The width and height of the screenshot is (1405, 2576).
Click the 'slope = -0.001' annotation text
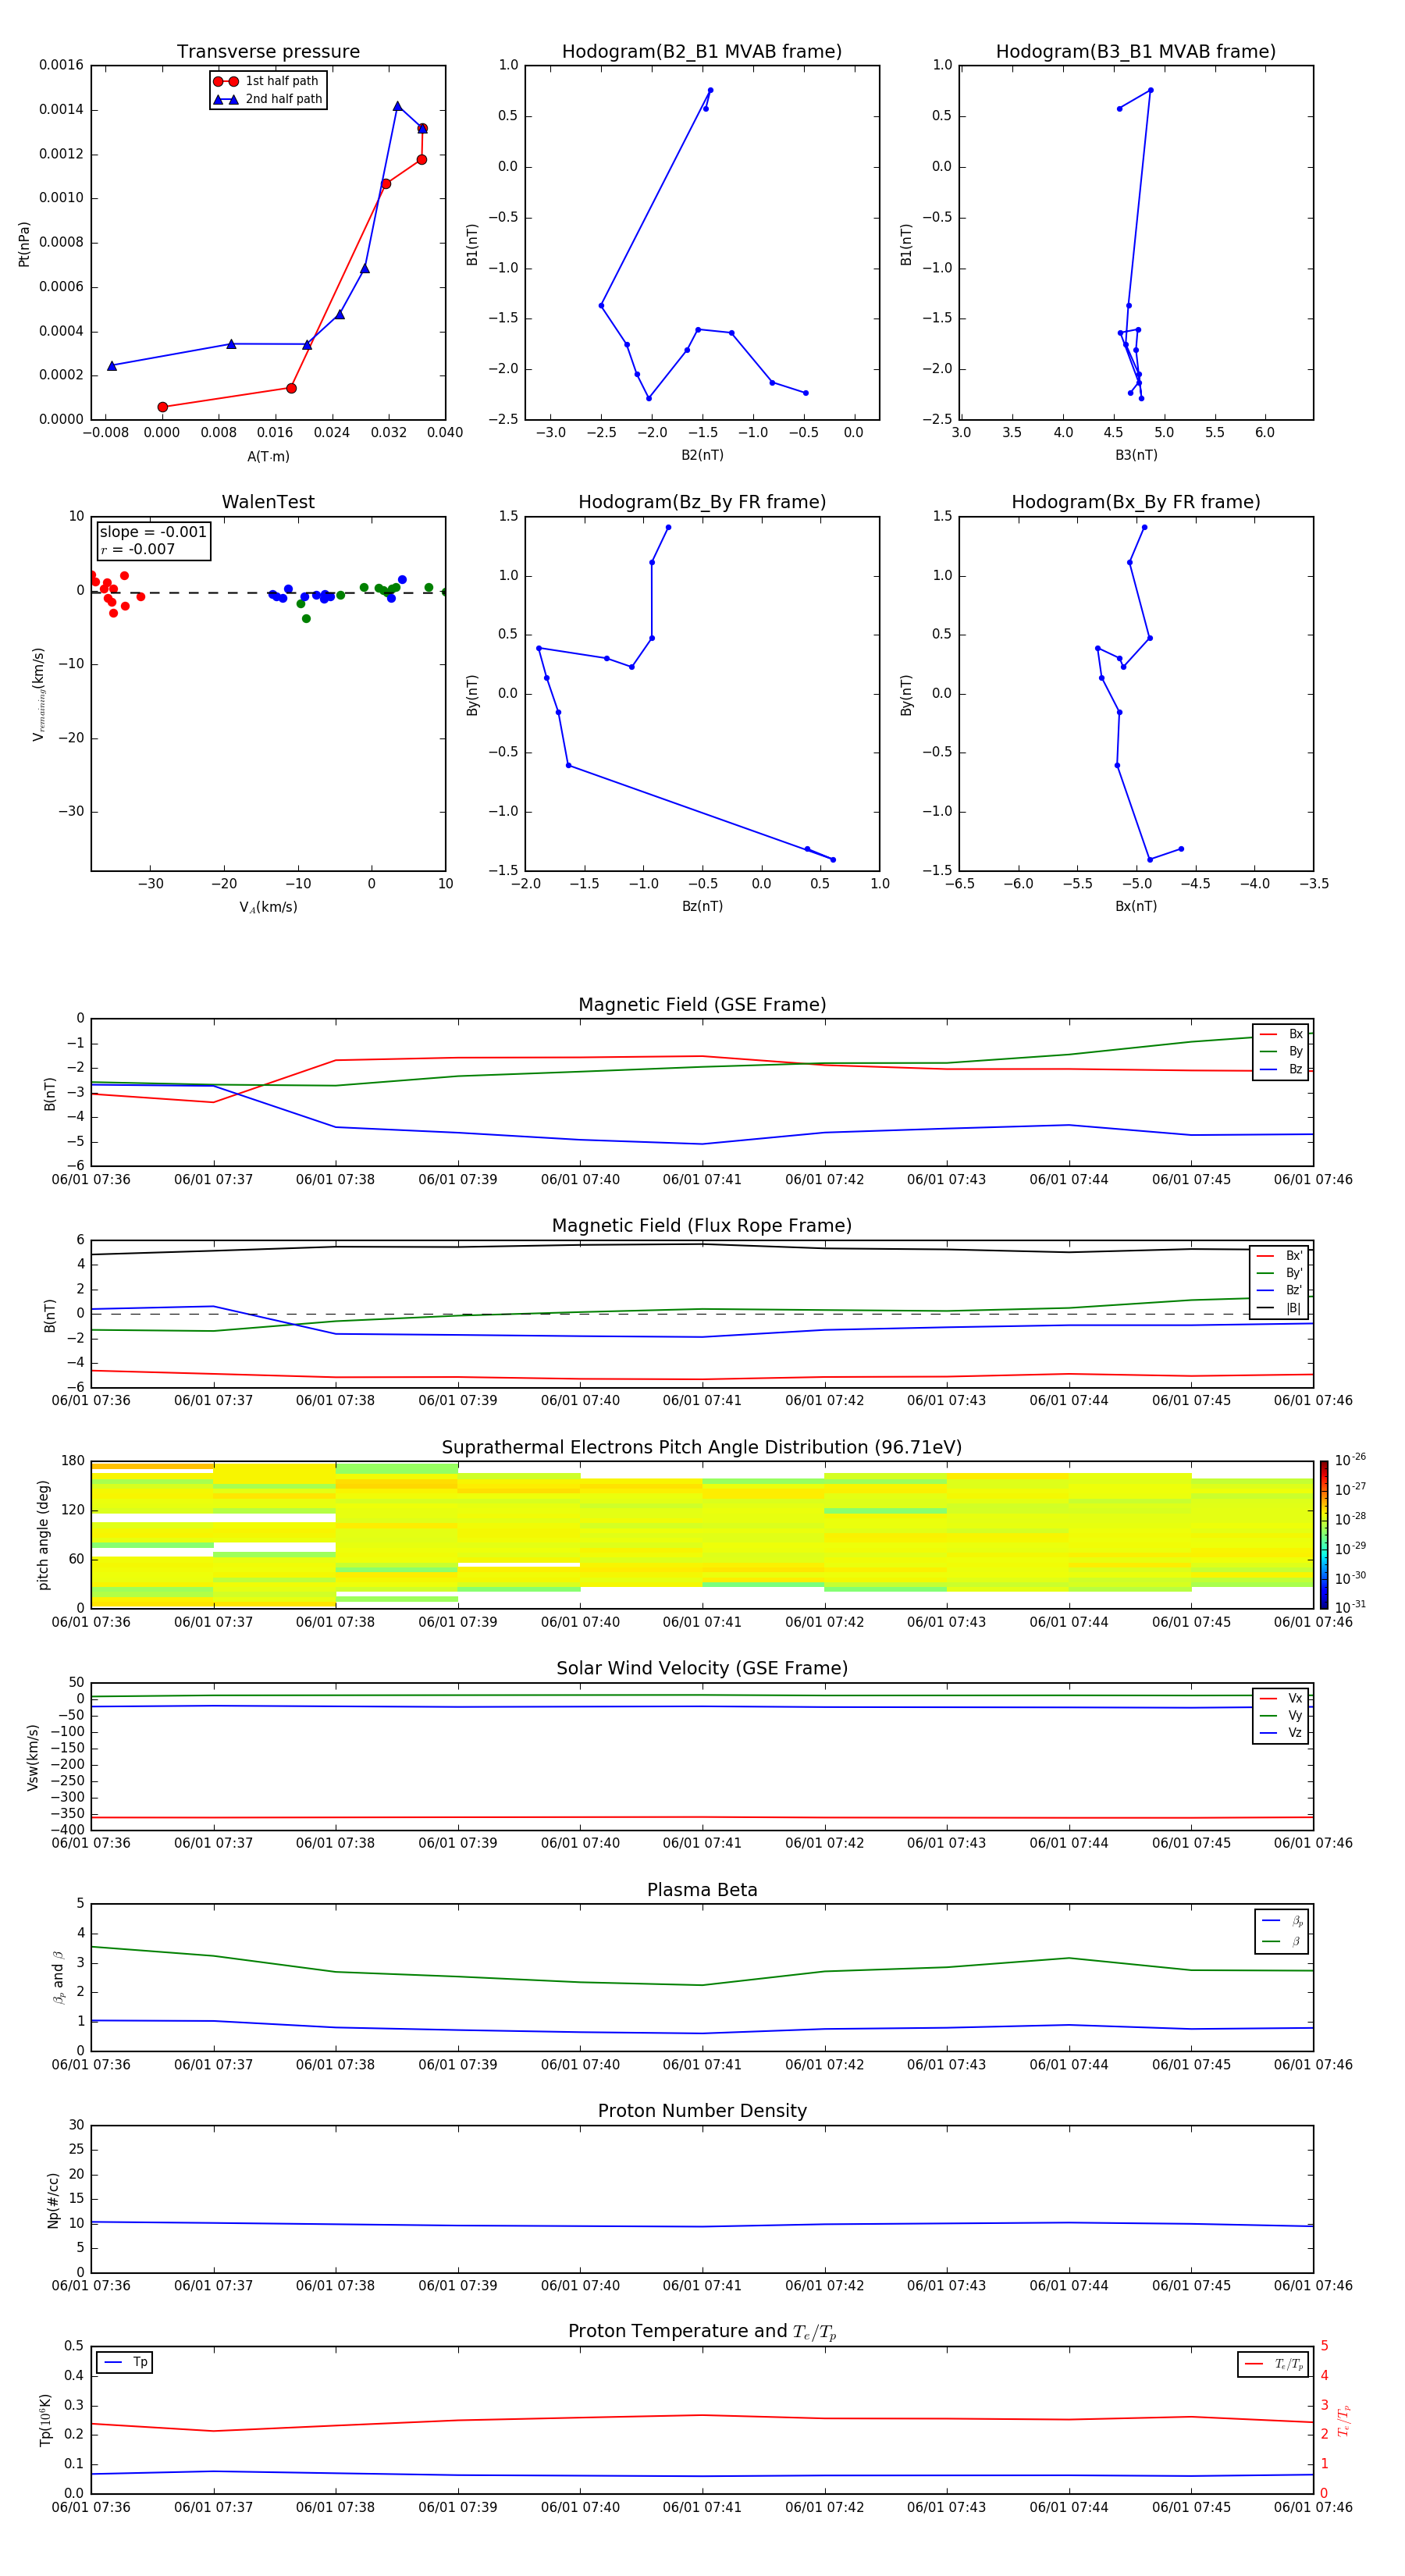pos(153,532)
